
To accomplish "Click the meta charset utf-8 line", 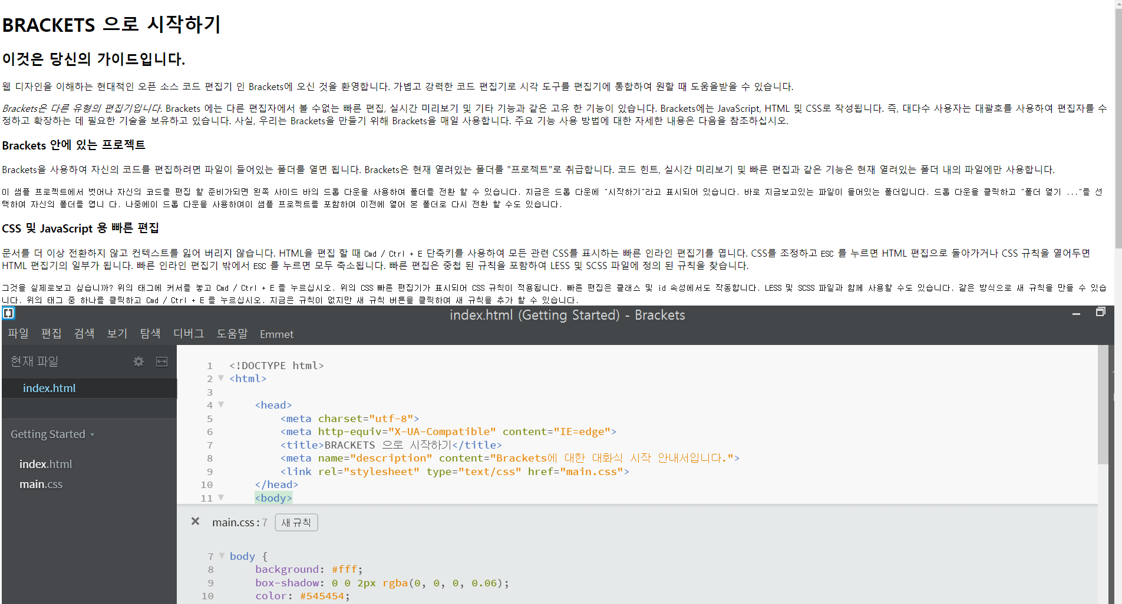I will pyautogui.click(x=349, y=419).
